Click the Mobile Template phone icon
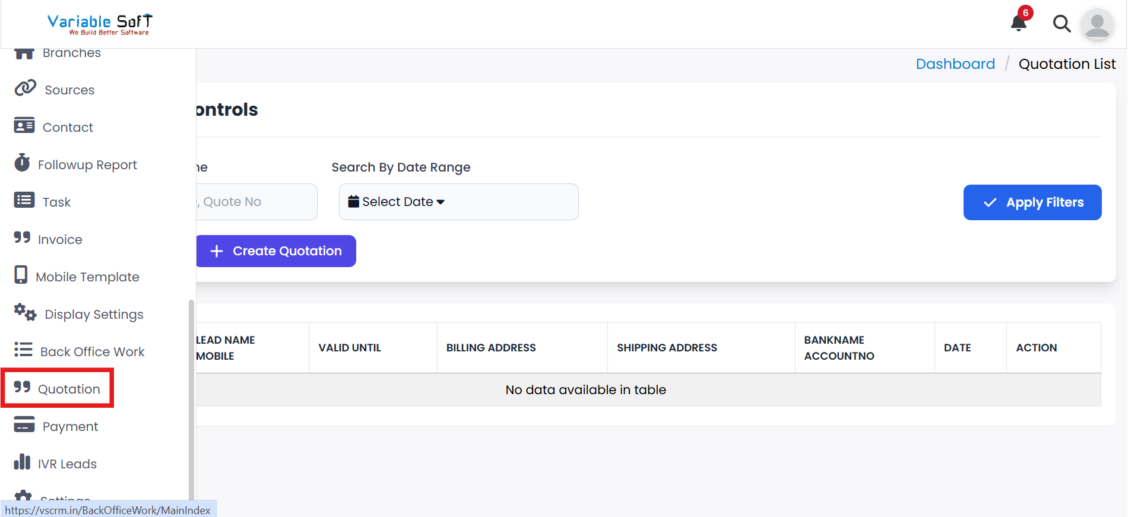Viewport: 1128px width, 517px height. (x=21, y=275)
